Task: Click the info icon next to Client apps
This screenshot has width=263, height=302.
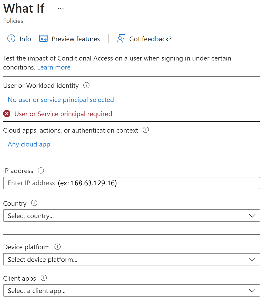Action: [x=43, y=278]
